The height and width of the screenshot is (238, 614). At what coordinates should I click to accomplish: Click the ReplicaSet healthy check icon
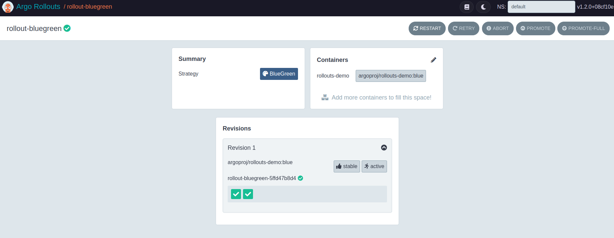click(x=300, y=178)
